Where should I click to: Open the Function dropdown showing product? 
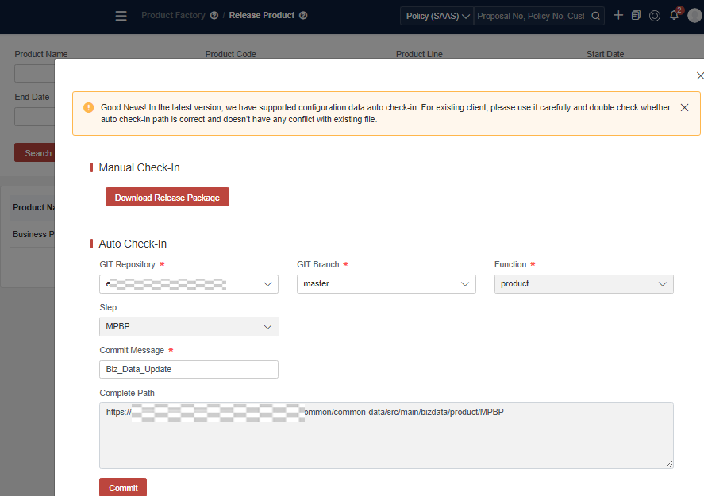[x=583, y=283]
